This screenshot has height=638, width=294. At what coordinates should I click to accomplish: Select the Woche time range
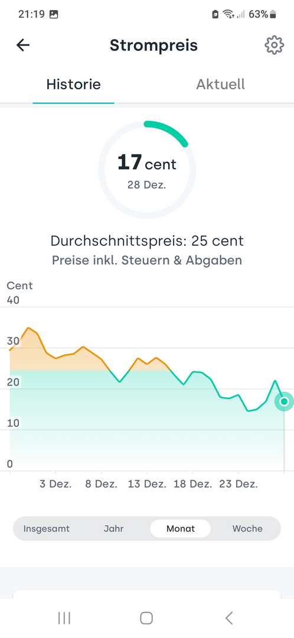point(247,529)
